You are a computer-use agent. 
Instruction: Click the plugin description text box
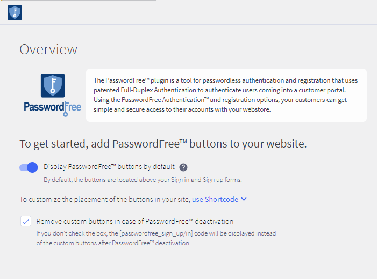[x=226, y=95]
